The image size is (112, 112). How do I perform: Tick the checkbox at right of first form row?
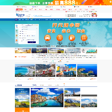tap(37, 28)
